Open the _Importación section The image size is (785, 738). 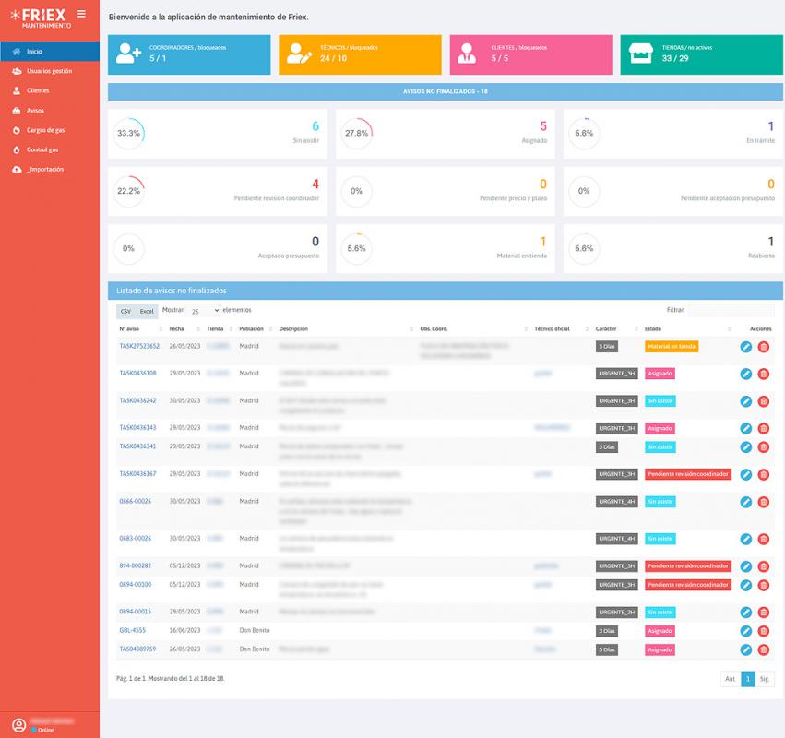click(50, 169)
